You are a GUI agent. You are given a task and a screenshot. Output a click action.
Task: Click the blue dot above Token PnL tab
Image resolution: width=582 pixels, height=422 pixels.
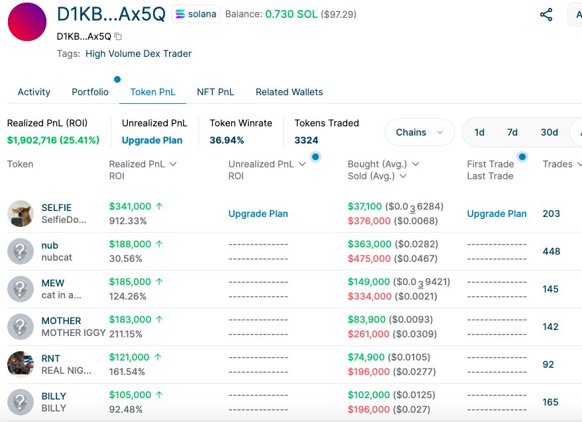pyautogui.click(x=117, y=79)
